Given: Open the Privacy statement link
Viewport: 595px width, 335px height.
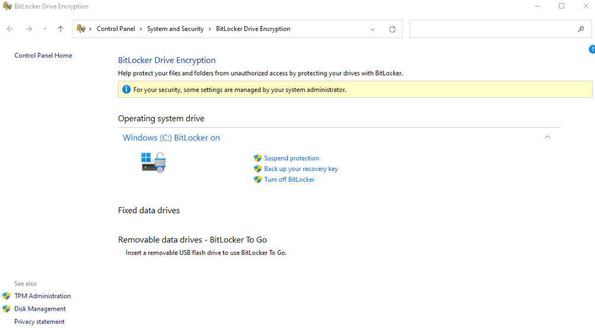Looking at the screenshot, I should [x=39, y=322].
